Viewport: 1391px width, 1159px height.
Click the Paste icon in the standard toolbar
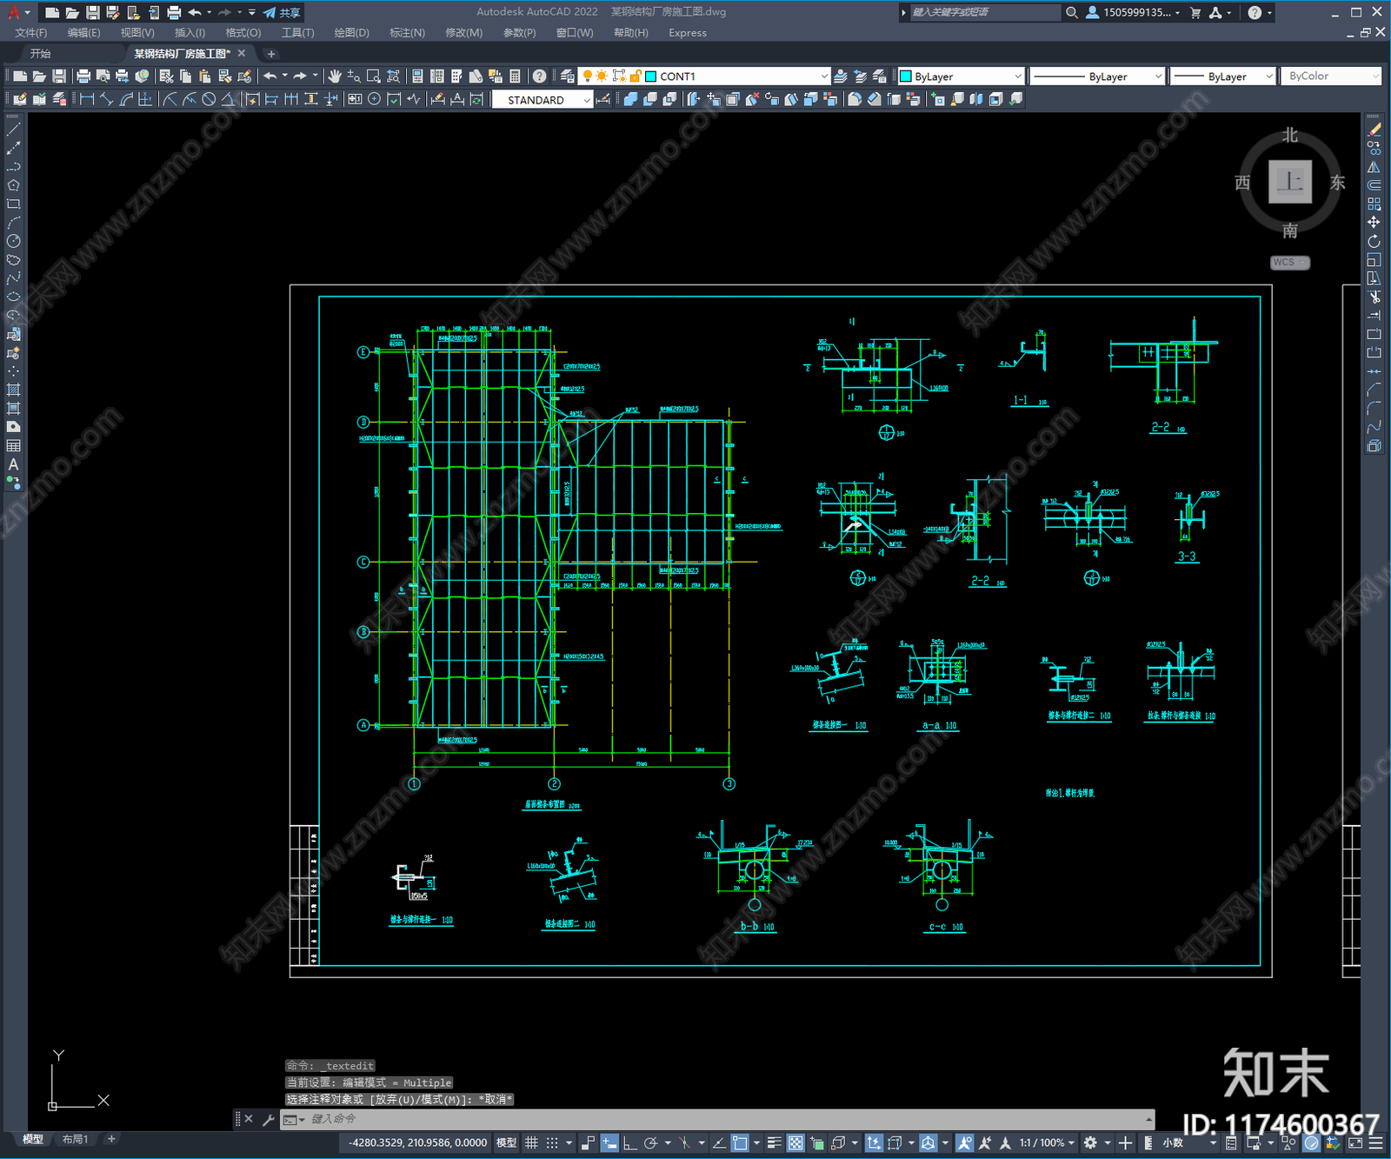[x=205, y=77]
